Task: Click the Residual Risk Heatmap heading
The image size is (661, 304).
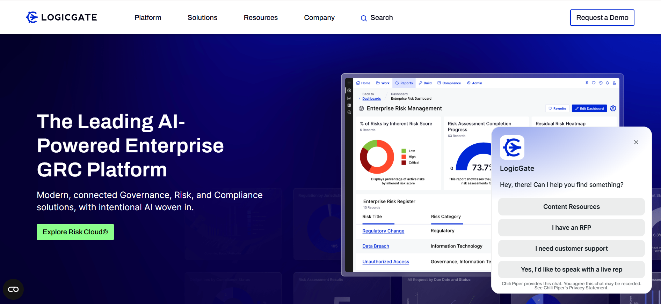Action: [560, 124]
